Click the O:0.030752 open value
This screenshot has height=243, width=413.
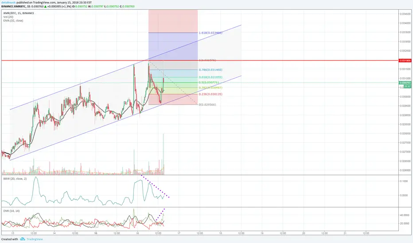click(x=81, y=6)
